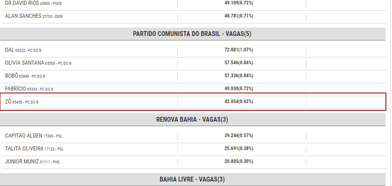This screenshot has width=392, height=186.
Task: Click the TALITA OLIVEIRA candidate name
Action: pos(24,148)
